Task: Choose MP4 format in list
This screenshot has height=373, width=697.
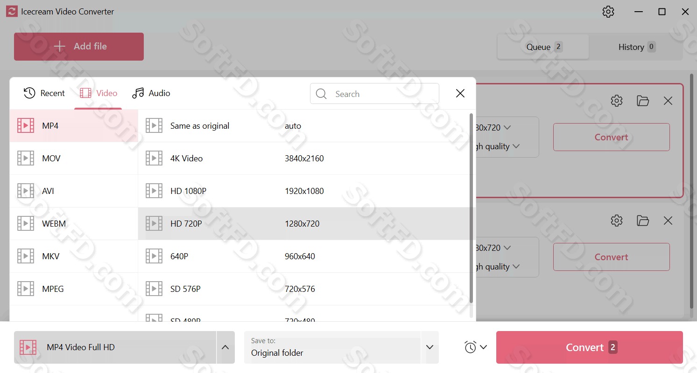Action: pyautogui.click(x=74, y=126)
